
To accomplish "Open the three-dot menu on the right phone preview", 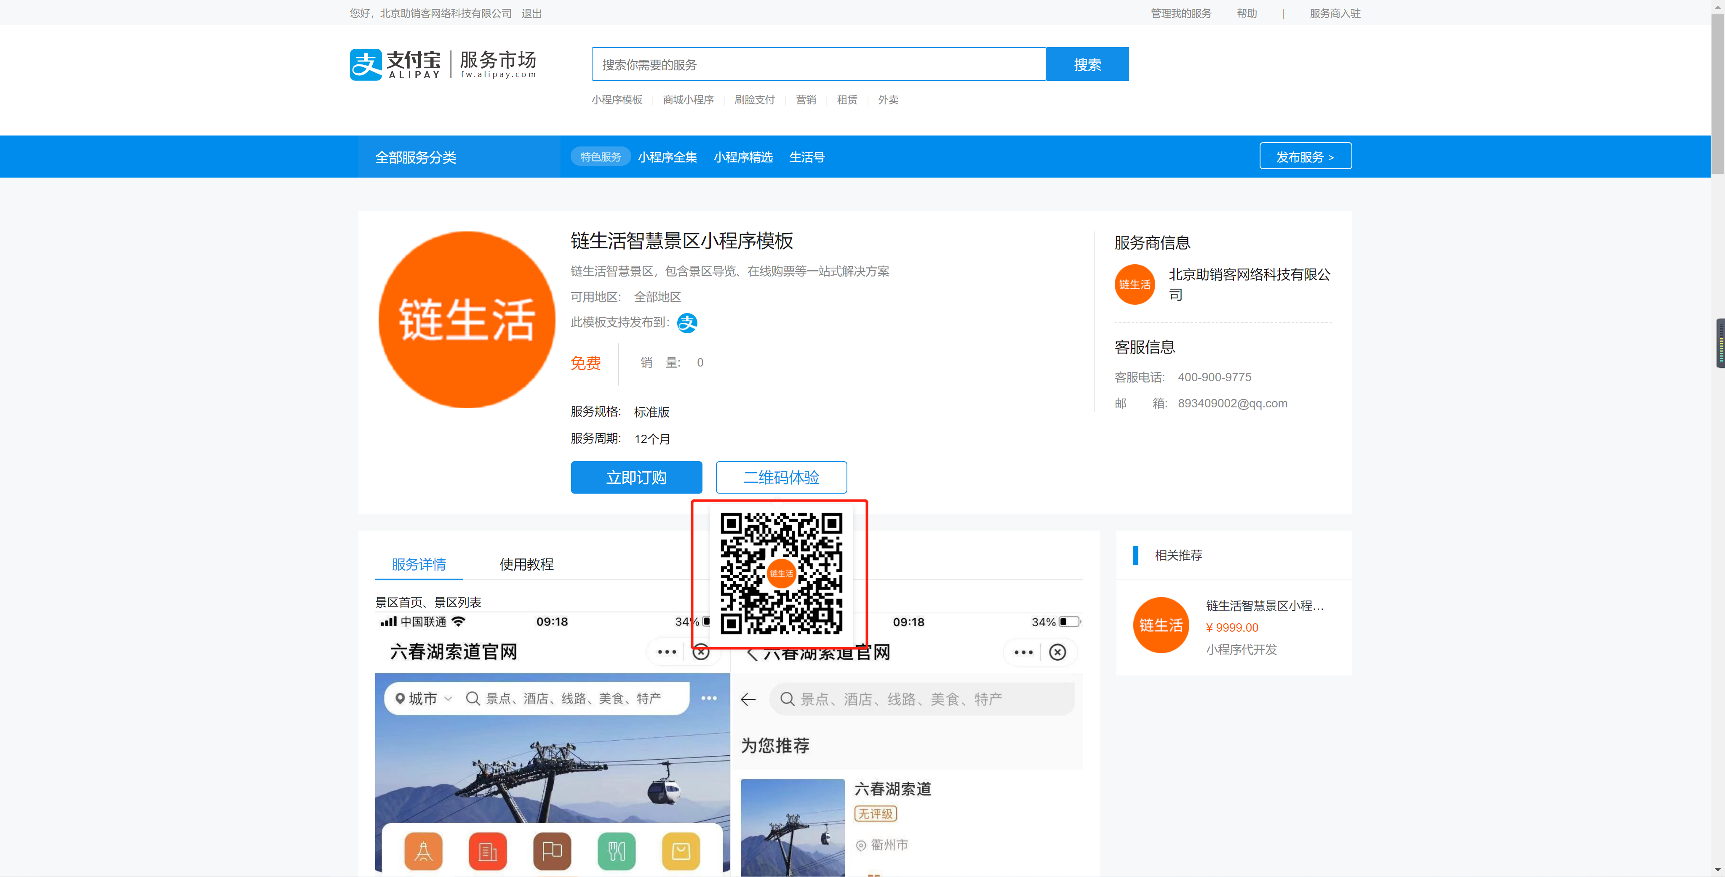I will coord(1023,652).
